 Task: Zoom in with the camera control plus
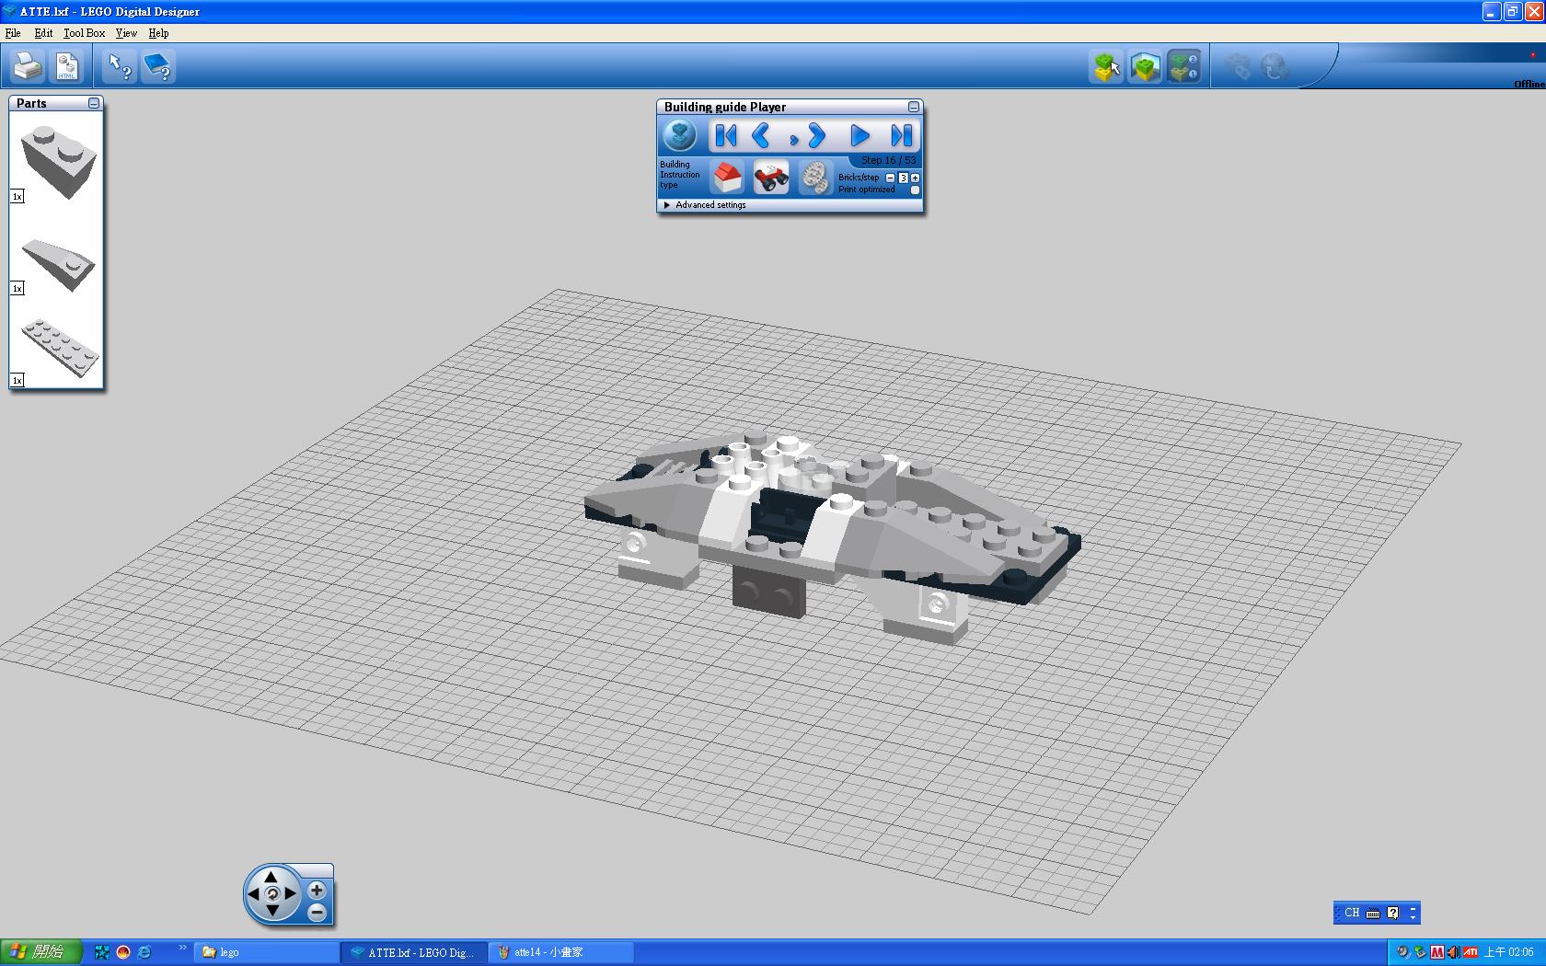(x=317, y=890)
